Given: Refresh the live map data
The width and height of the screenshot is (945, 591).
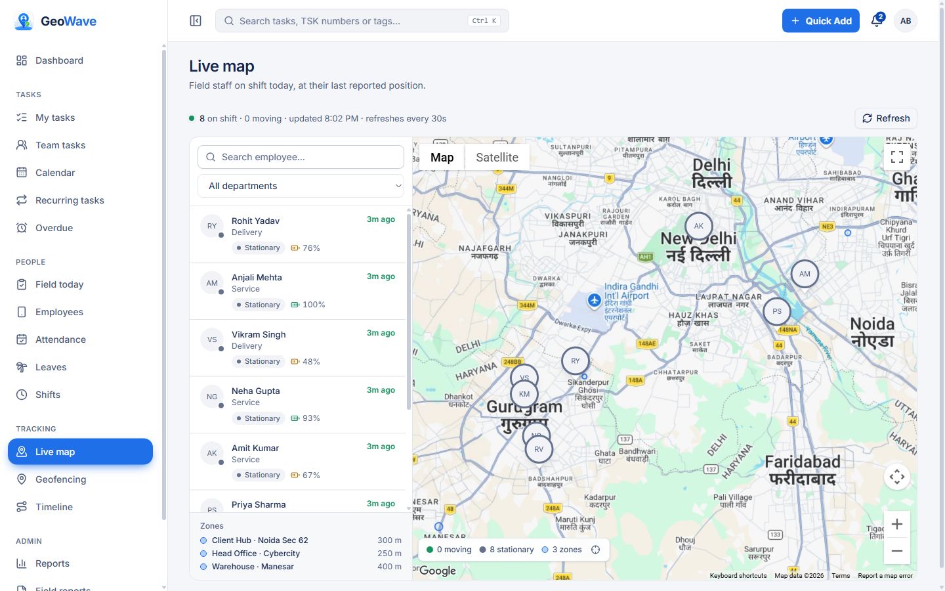Looking at the screenshot, I should [x=886, y=118].
